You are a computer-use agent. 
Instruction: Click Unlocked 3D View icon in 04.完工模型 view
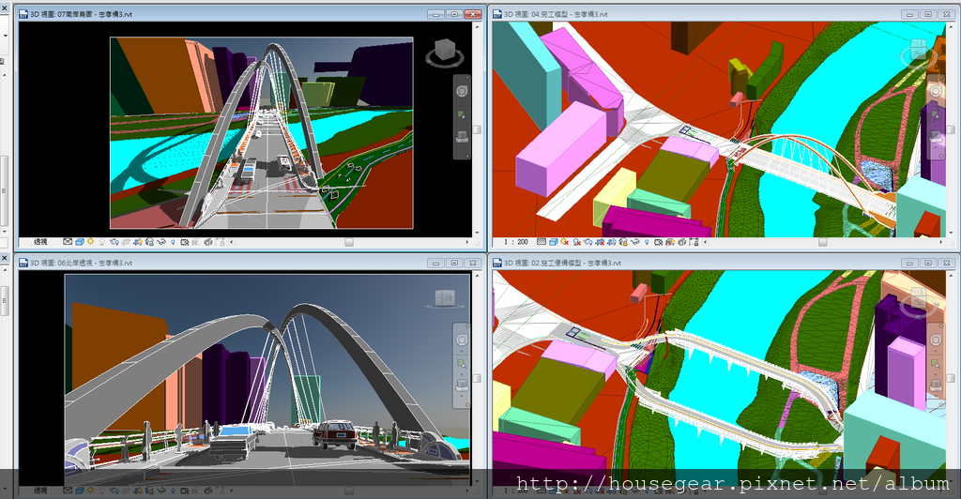click(x=624, y=242)
